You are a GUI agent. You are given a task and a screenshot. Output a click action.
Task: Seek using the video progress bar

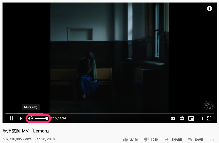(x=110, y=113)
